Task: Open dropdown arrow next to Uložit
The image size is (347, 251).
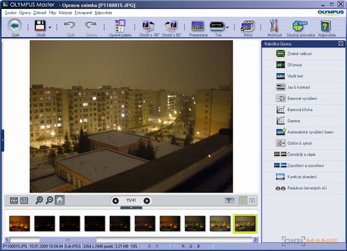Action: click(50, 27)
